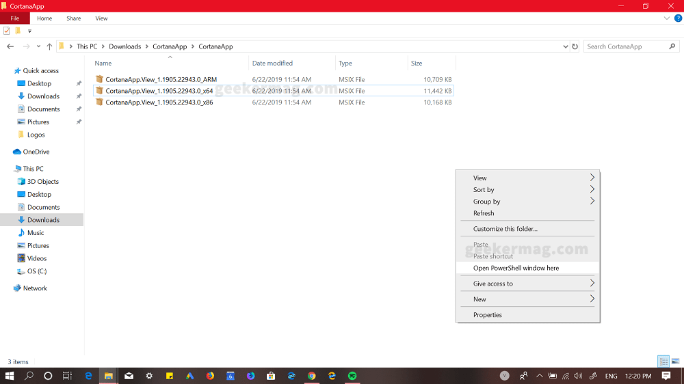This screenshot has width=684, height=384.
Task: Expand the Group by submenu
Action: pos(527,202)
